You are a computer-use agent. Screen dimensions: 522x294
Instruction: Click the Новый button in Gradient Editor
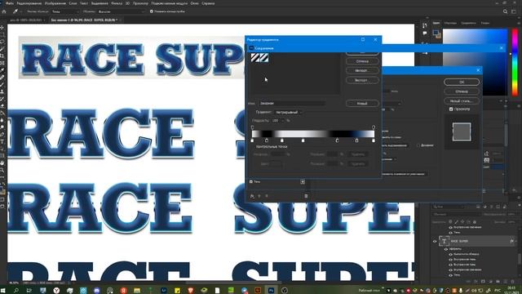(362, 104)
